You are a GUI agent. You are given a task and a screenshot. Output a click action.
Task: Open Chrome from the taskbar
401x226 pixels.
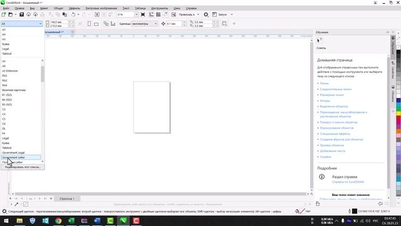click(58, 220)
